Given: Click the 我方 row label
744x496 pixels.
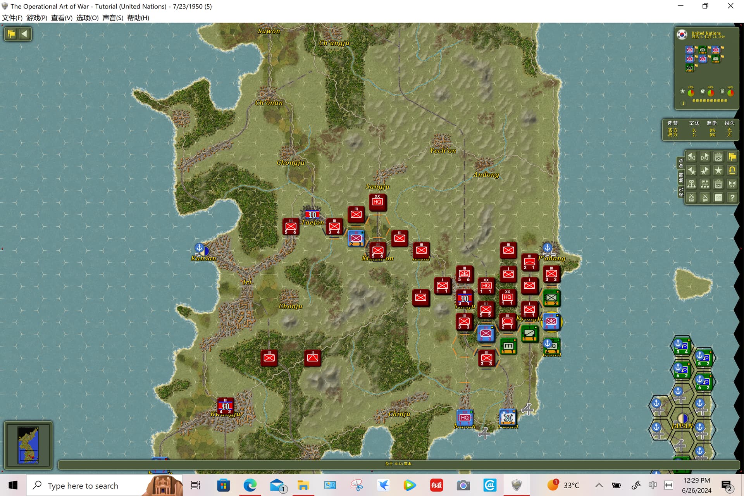Looking at the screenshot, I should 673,130.
